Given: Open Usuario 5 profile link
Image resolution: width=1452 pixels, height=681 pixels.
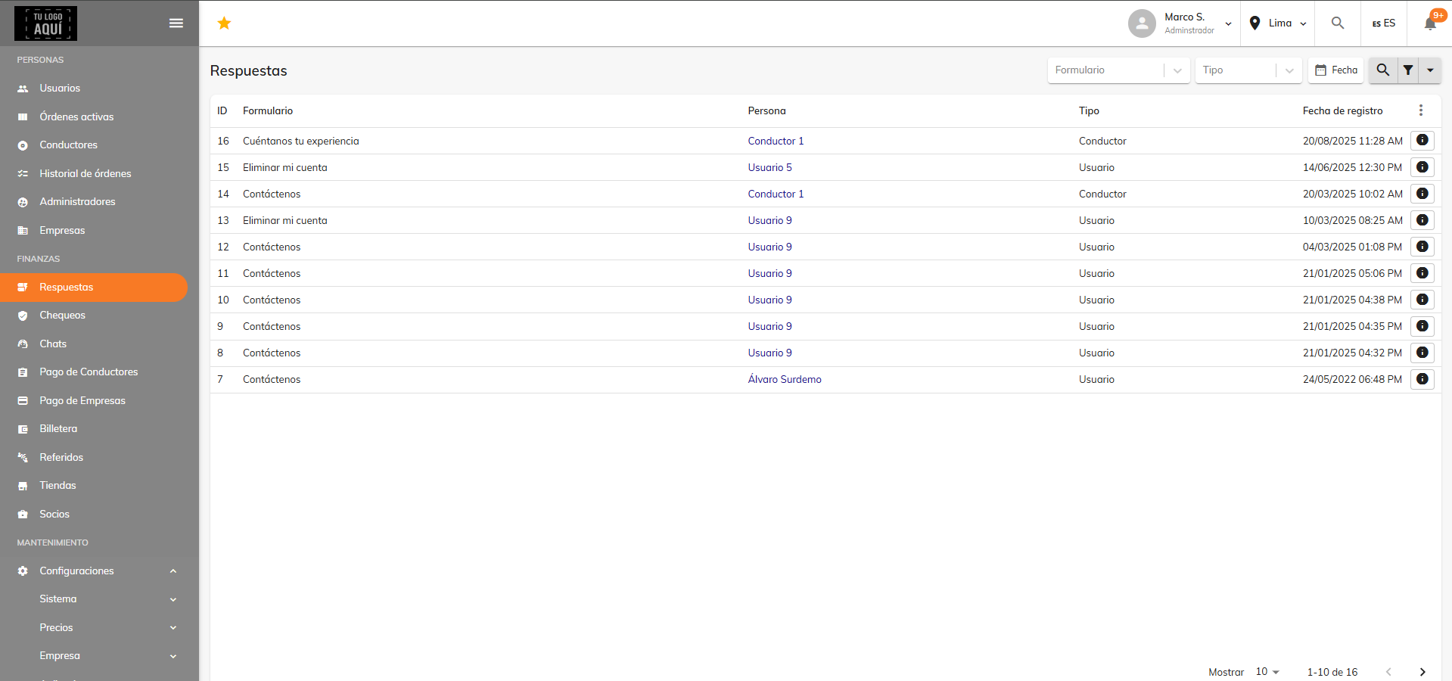Looking at the screenshot, I should 770,167.
